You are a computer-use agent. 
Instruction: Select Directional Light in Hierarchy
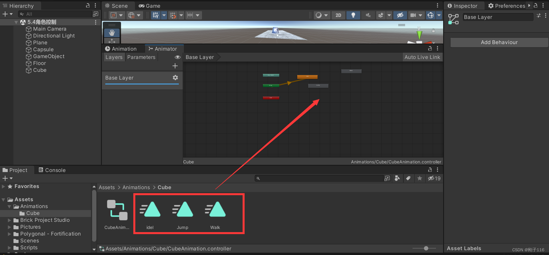pyautogui.click(x=54, y=36)
